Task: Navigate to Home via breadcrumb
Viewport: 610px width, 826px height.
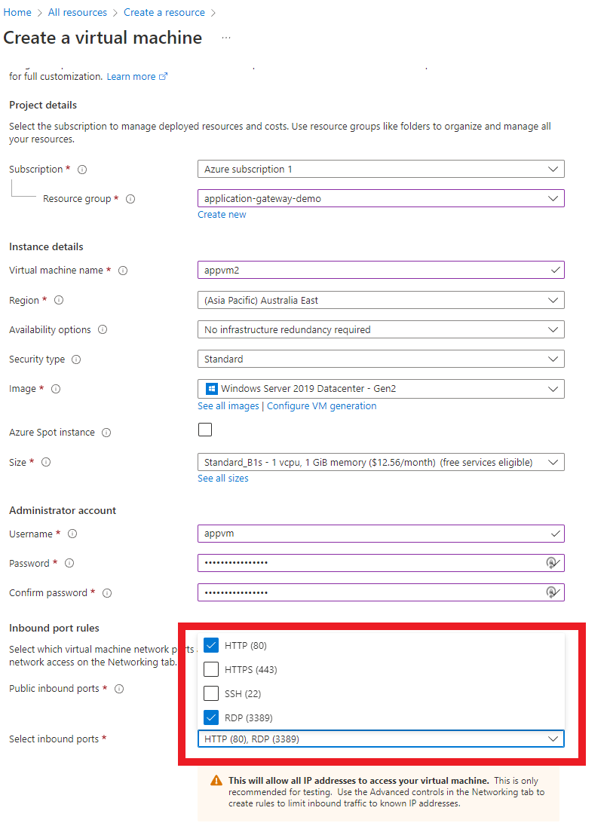Action: coord(17,12)
